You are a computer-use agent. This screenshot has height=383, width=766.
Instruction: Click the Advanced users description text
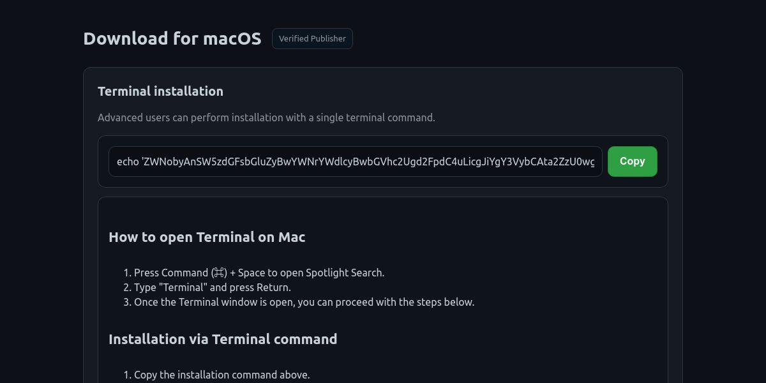(266, 117)
